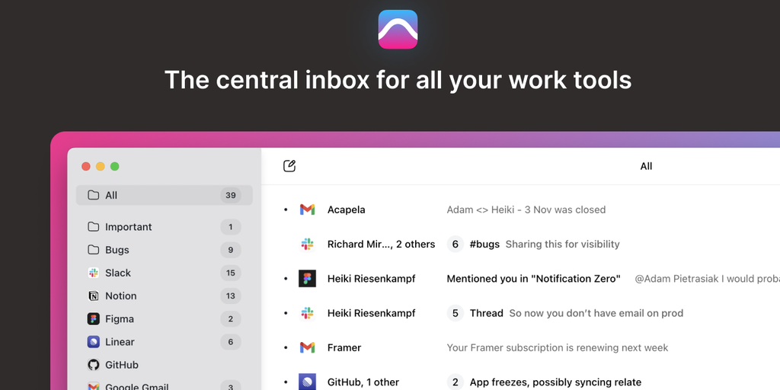Image resolution: width=780 pixels, height=390 pixels.
Task: Click the unread count badge on Slack
Action: coord(231,273)
